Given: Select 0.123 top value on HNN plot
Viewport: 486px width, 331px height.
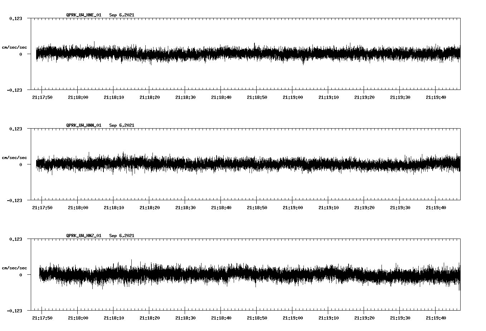Looking at the screenshot, I should (x=15, y=129).
